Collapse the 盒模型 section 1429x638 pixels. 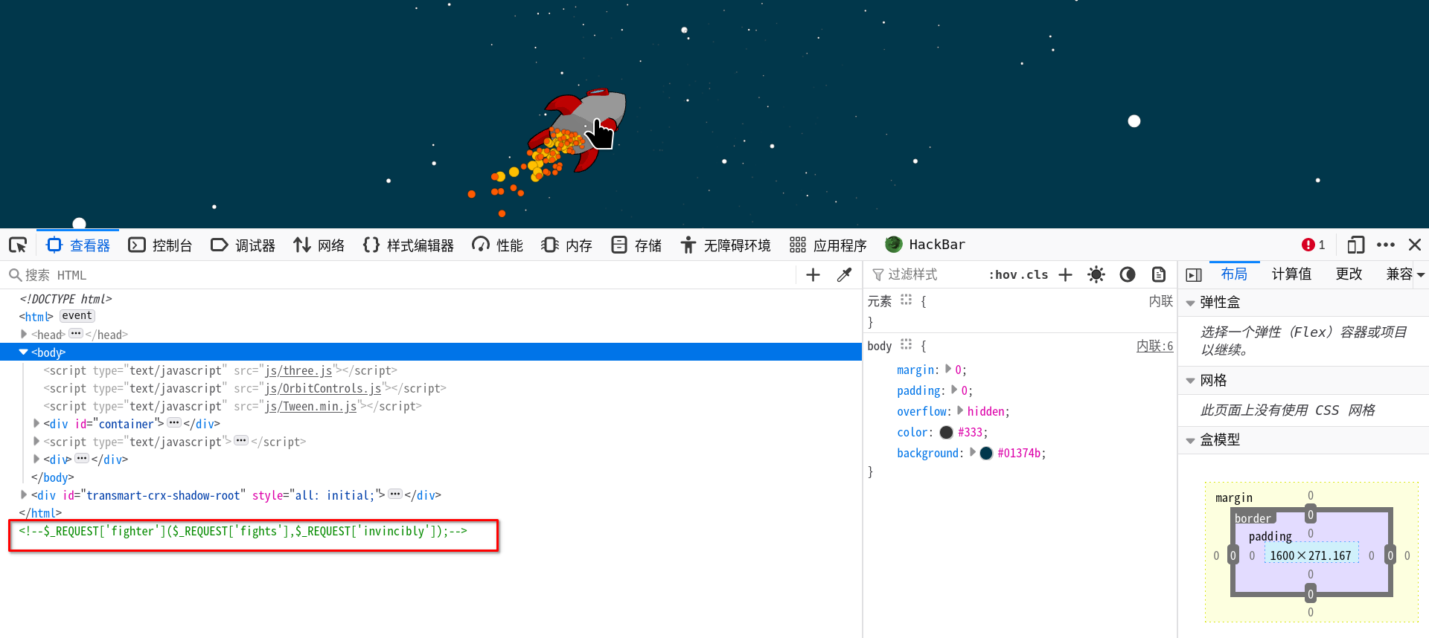click(x=1190, y=440)
